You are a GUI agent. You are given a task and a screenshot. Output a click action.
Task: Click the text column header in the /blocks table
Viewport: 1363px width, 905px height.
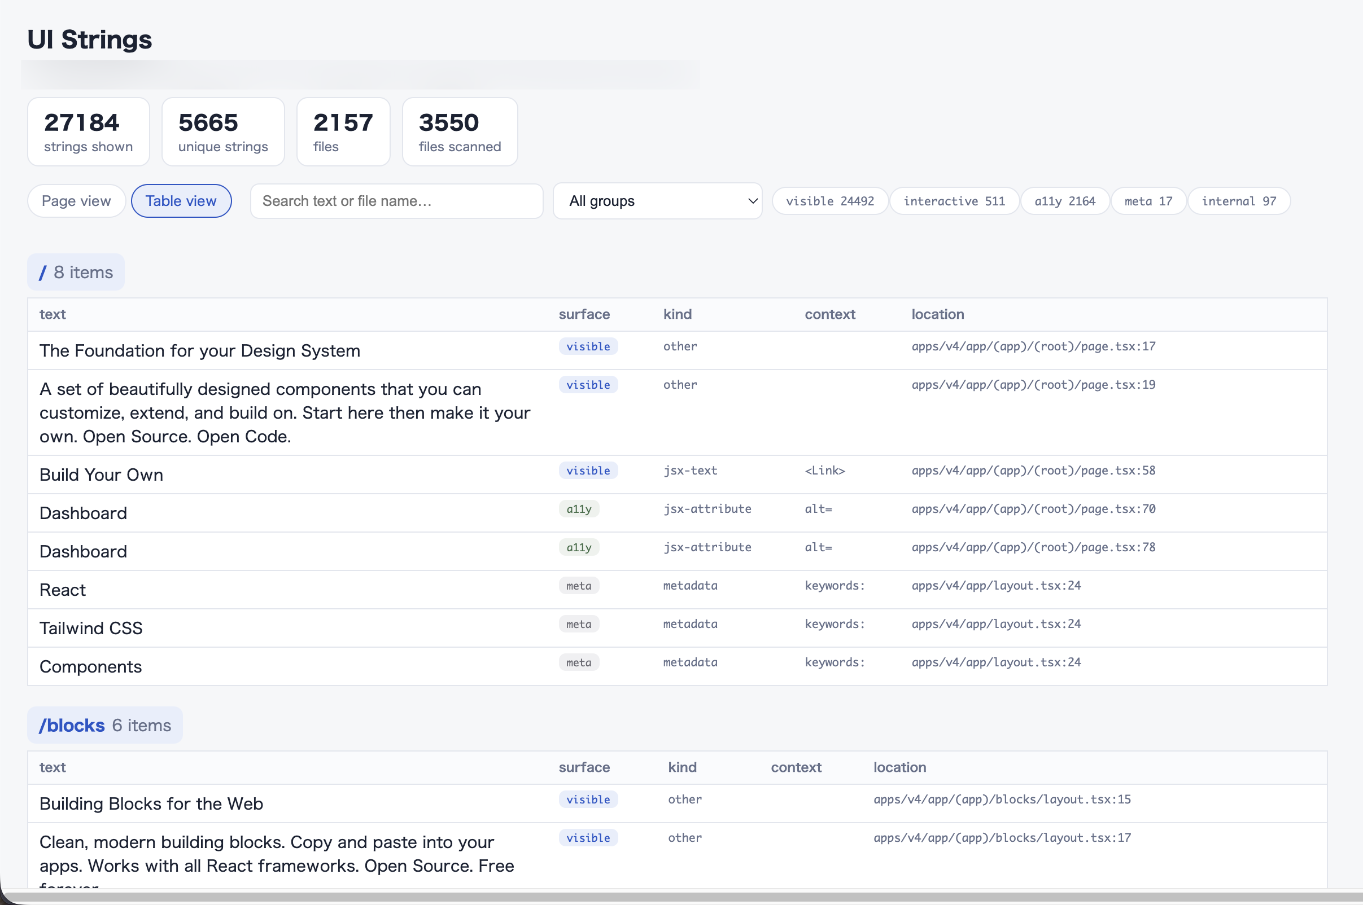coord(53,767)
